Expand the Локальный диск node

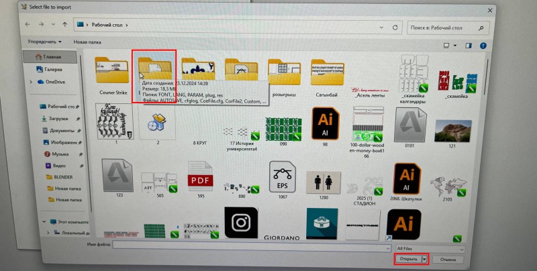click(x=48, y=232)
